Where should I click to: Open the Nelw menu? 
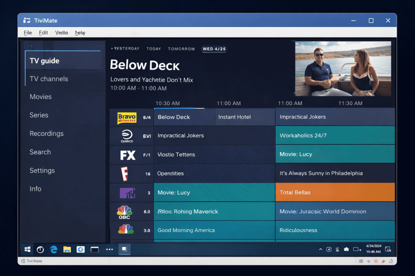coord(80,33)
